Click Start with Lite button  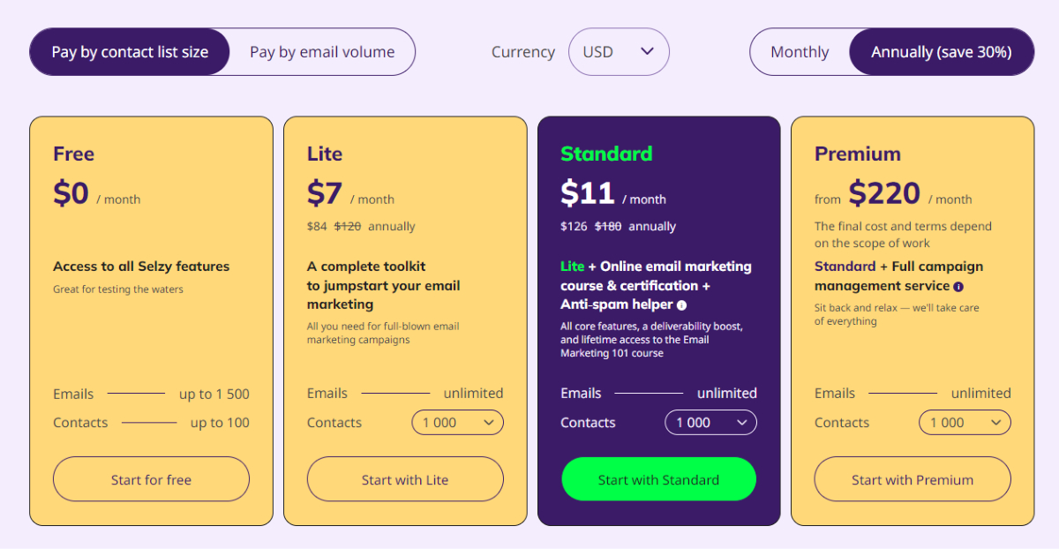(x=405, y=480)
